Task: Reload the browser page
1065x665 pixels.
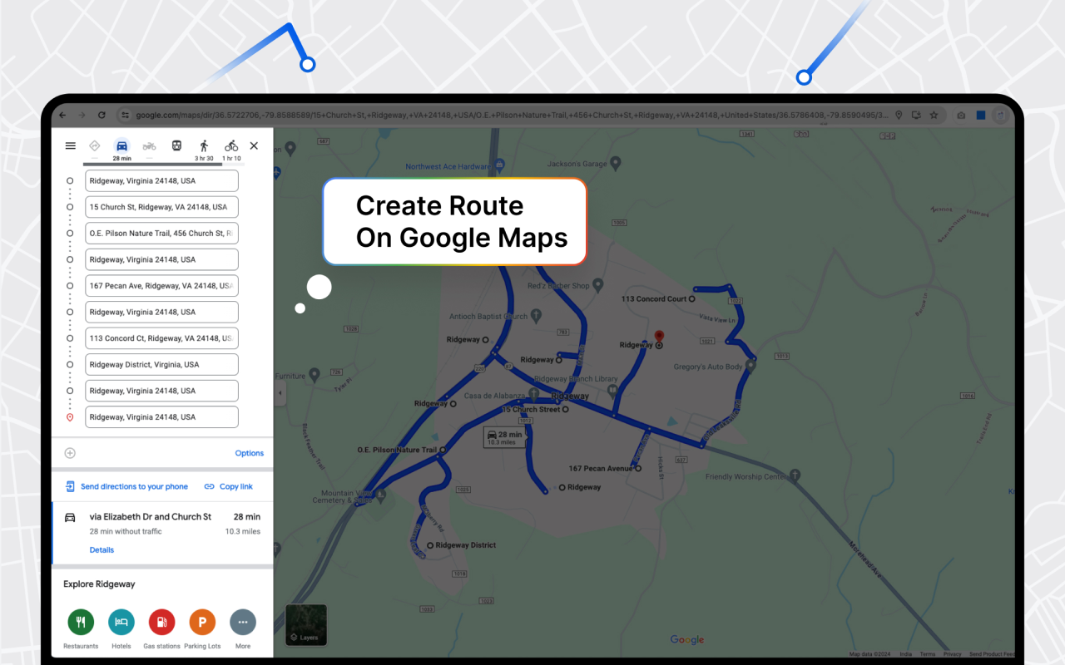Action: click(x=102, y=115)
